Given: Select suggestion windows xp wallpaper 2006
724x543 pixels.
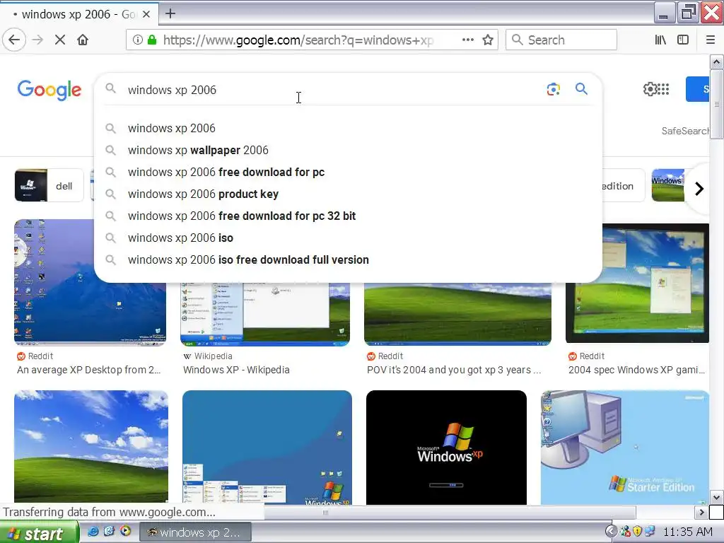Looking at the screenshot, I should (x=348, y=150).
